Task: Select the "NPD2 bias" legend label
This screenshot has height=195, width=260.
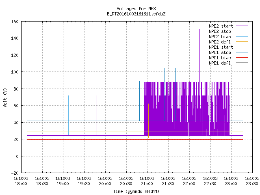Action: (x=220, y=37)
